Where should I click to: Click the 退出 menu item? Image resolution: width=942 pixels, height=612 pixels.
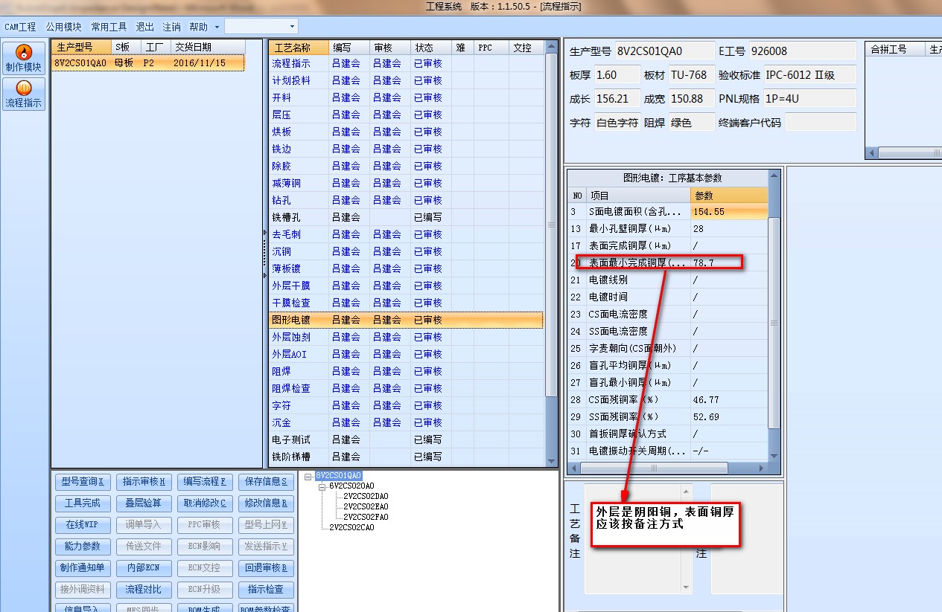(144, 27)
